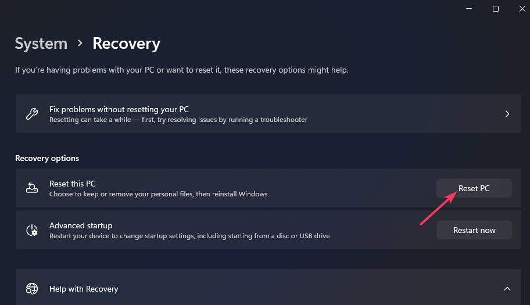530x305 pixels.
Task: Close the Settings window
Action: click(521, 9)
